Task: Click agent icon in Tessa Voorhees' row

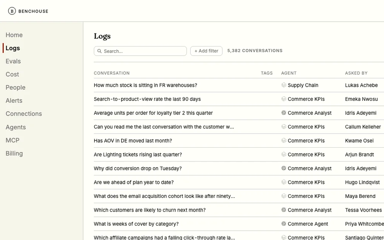Action: point(284,210)
